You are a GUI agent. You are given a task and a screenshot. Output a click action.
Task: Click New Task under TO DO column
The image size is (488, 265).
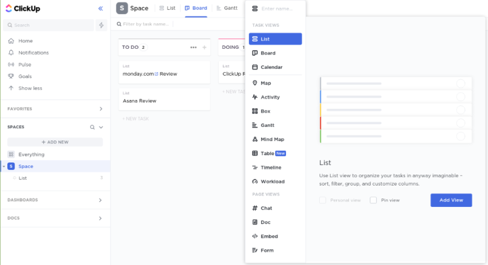pos(135,118)
